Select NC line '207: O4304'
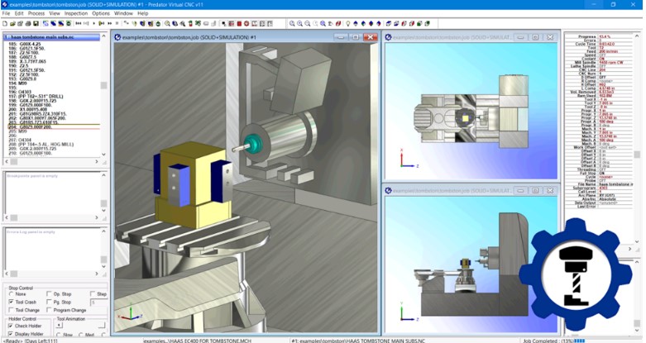This screenshot has height=343, width=646. 20,140
